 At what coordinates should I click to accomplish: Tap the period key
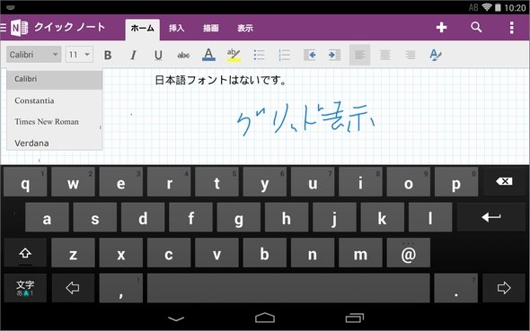[456, 288]
